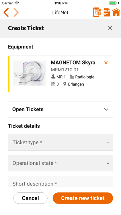Tap the building icon next to Radiologie

coord(72,77)
